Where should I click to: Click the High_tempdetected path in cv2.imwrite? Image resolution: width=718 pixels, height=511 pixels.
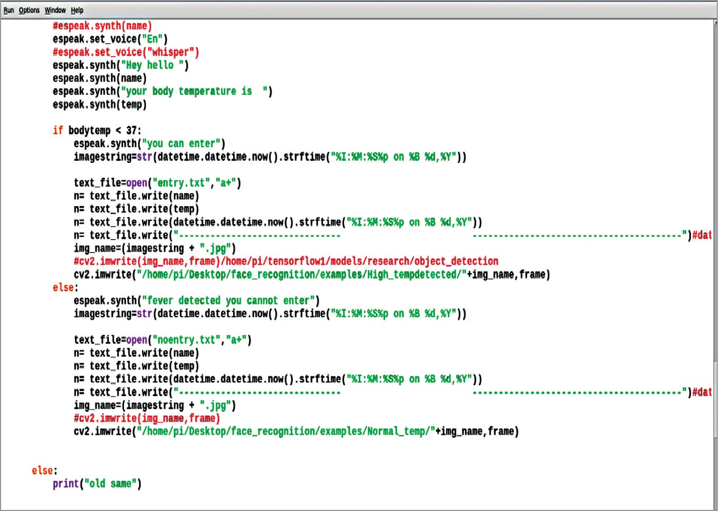click(x=301, y=275)
